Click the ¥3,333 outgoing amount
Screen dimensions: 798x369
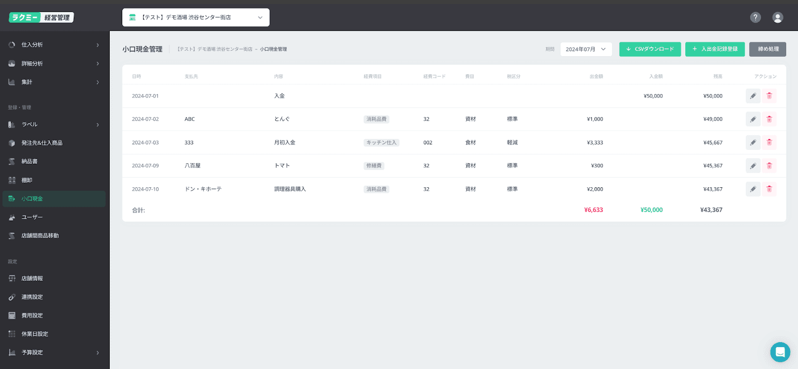(x=595, y=142)
